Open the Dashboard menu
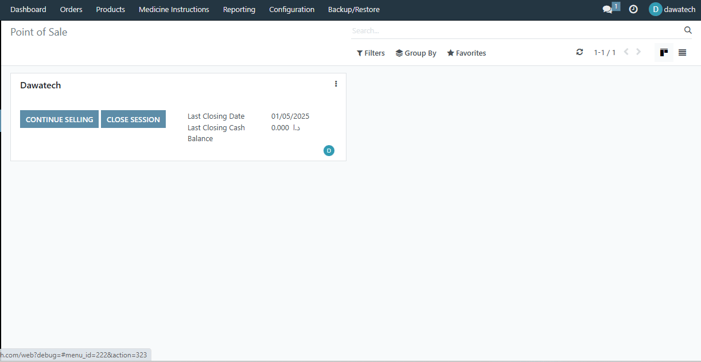The image size is (701, 362). pyautogui.click(x=28, y=9)
